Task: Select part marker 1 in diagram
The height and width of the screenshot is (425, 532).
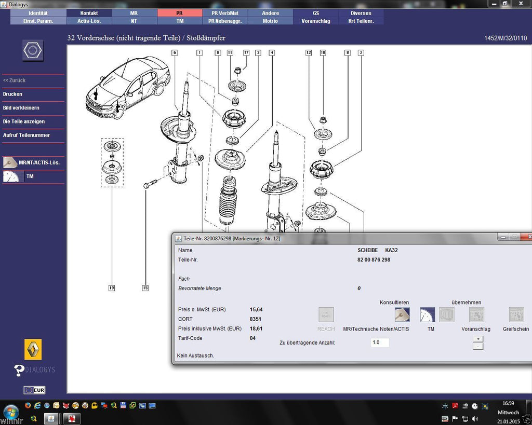Action: [199, 52]
